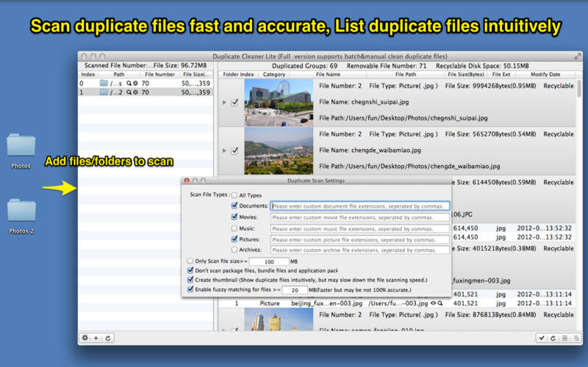
Task: Close the Duplicate Scan Settings dialog
Action: (x=187, y=181)
